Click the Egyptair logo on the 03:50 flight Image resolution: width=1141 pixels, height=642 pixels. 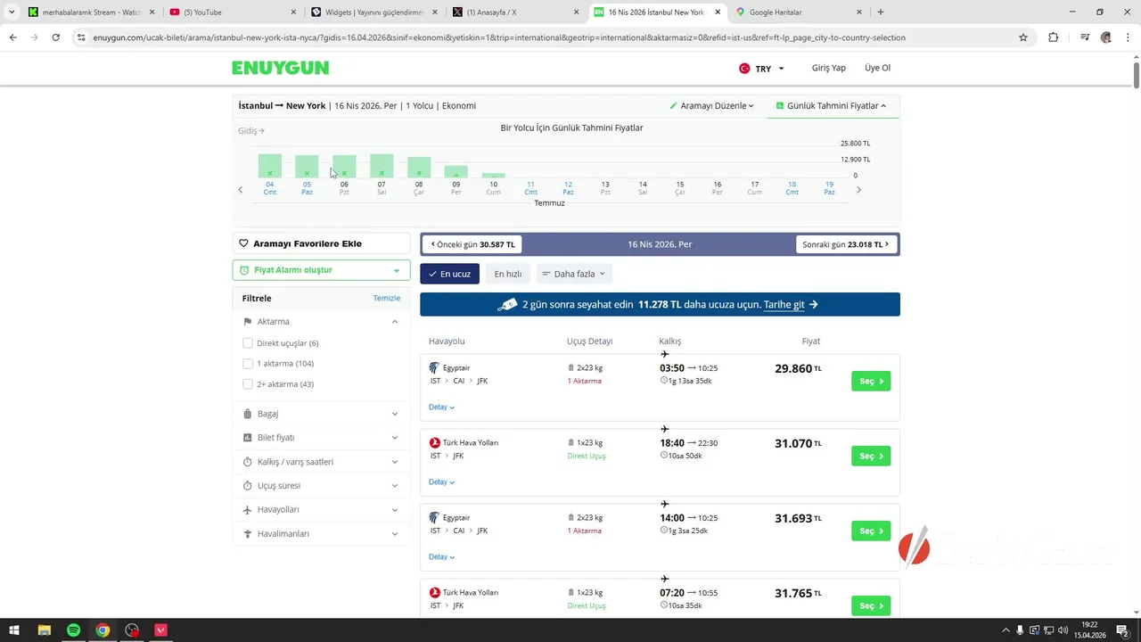click(434, 368)
